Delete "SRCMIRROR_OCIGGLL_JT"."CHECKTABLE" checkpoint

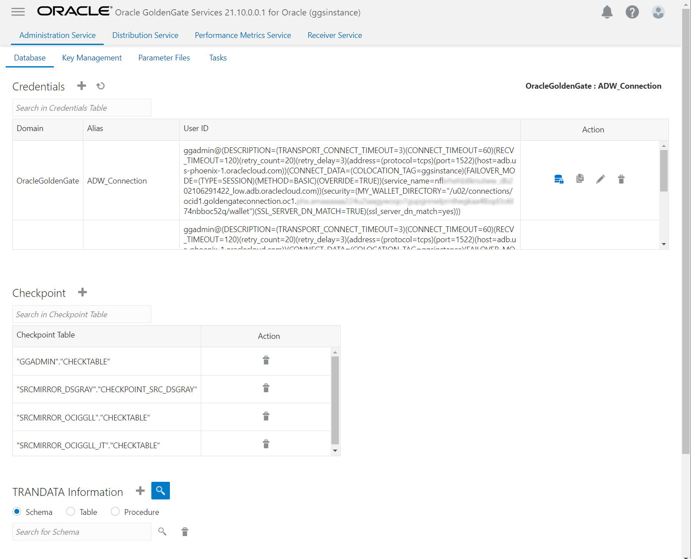pos(266,444)
